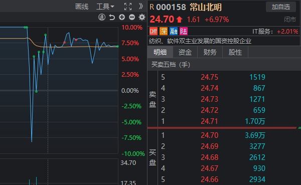301x185 pixels.
Task: Click the fullscreen expand icon
Action: click(x=128, y=7)
